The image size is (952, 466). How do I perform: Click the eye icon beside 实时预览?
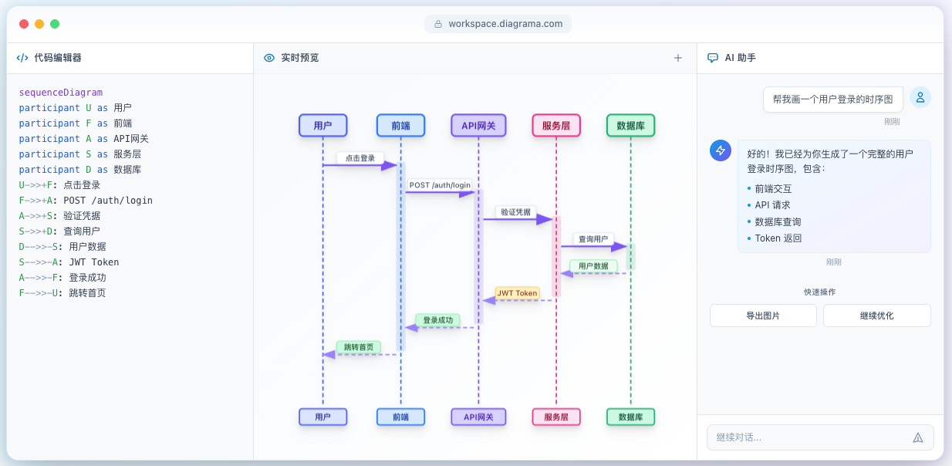[x=269, y=57]
